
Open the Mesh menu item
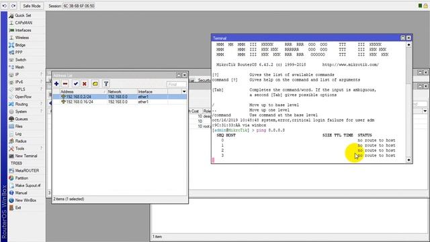pos(19,67)
